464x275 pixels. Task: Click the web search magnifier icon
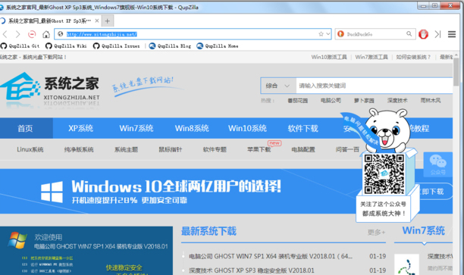click(x=409, y=34)
